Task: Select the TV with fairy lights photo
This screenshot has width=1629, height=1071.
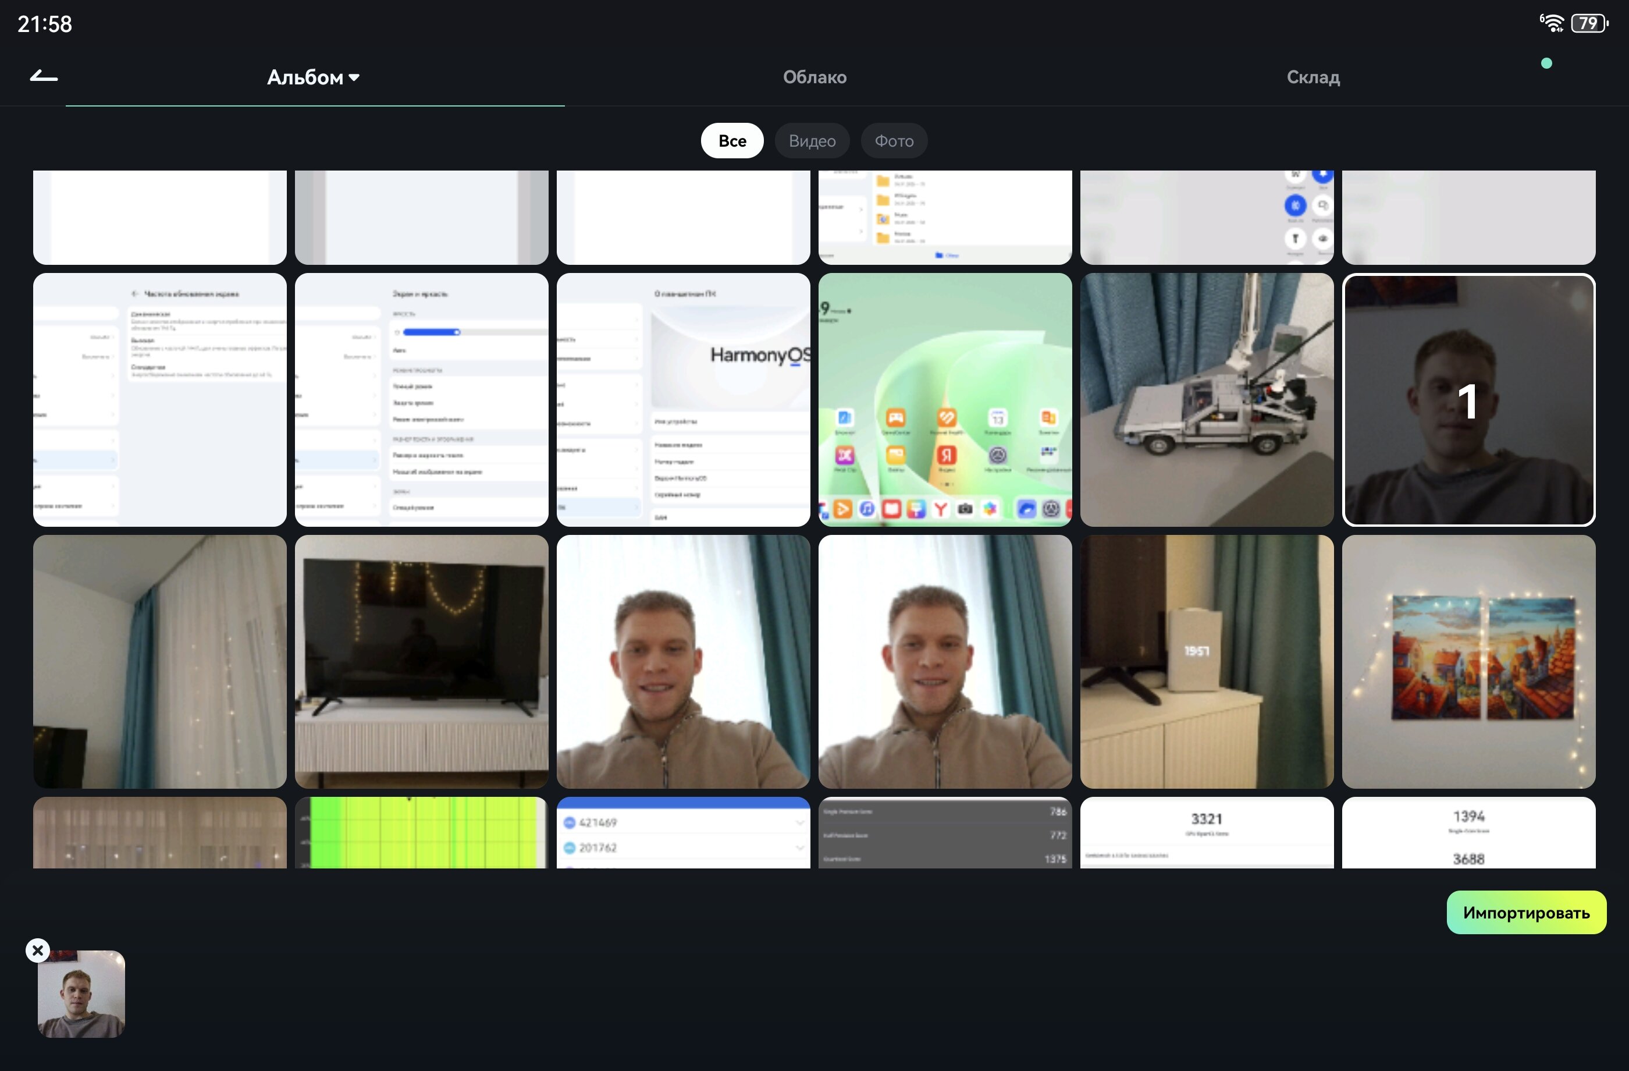Action: 421,661
